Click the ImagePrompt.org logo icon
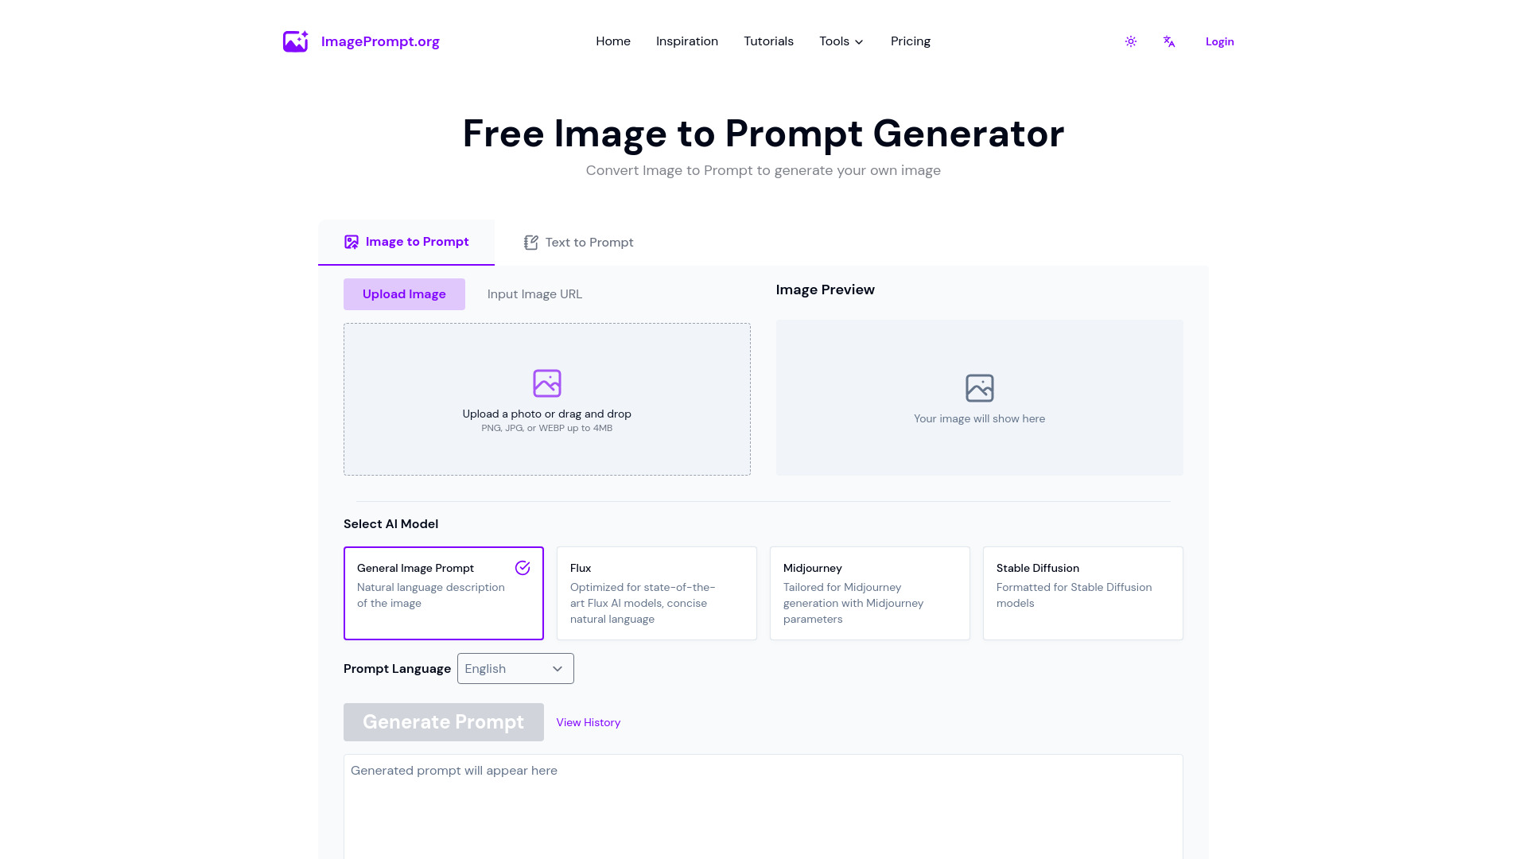This screenshot has width=1527, height=859. click(296, 41)
